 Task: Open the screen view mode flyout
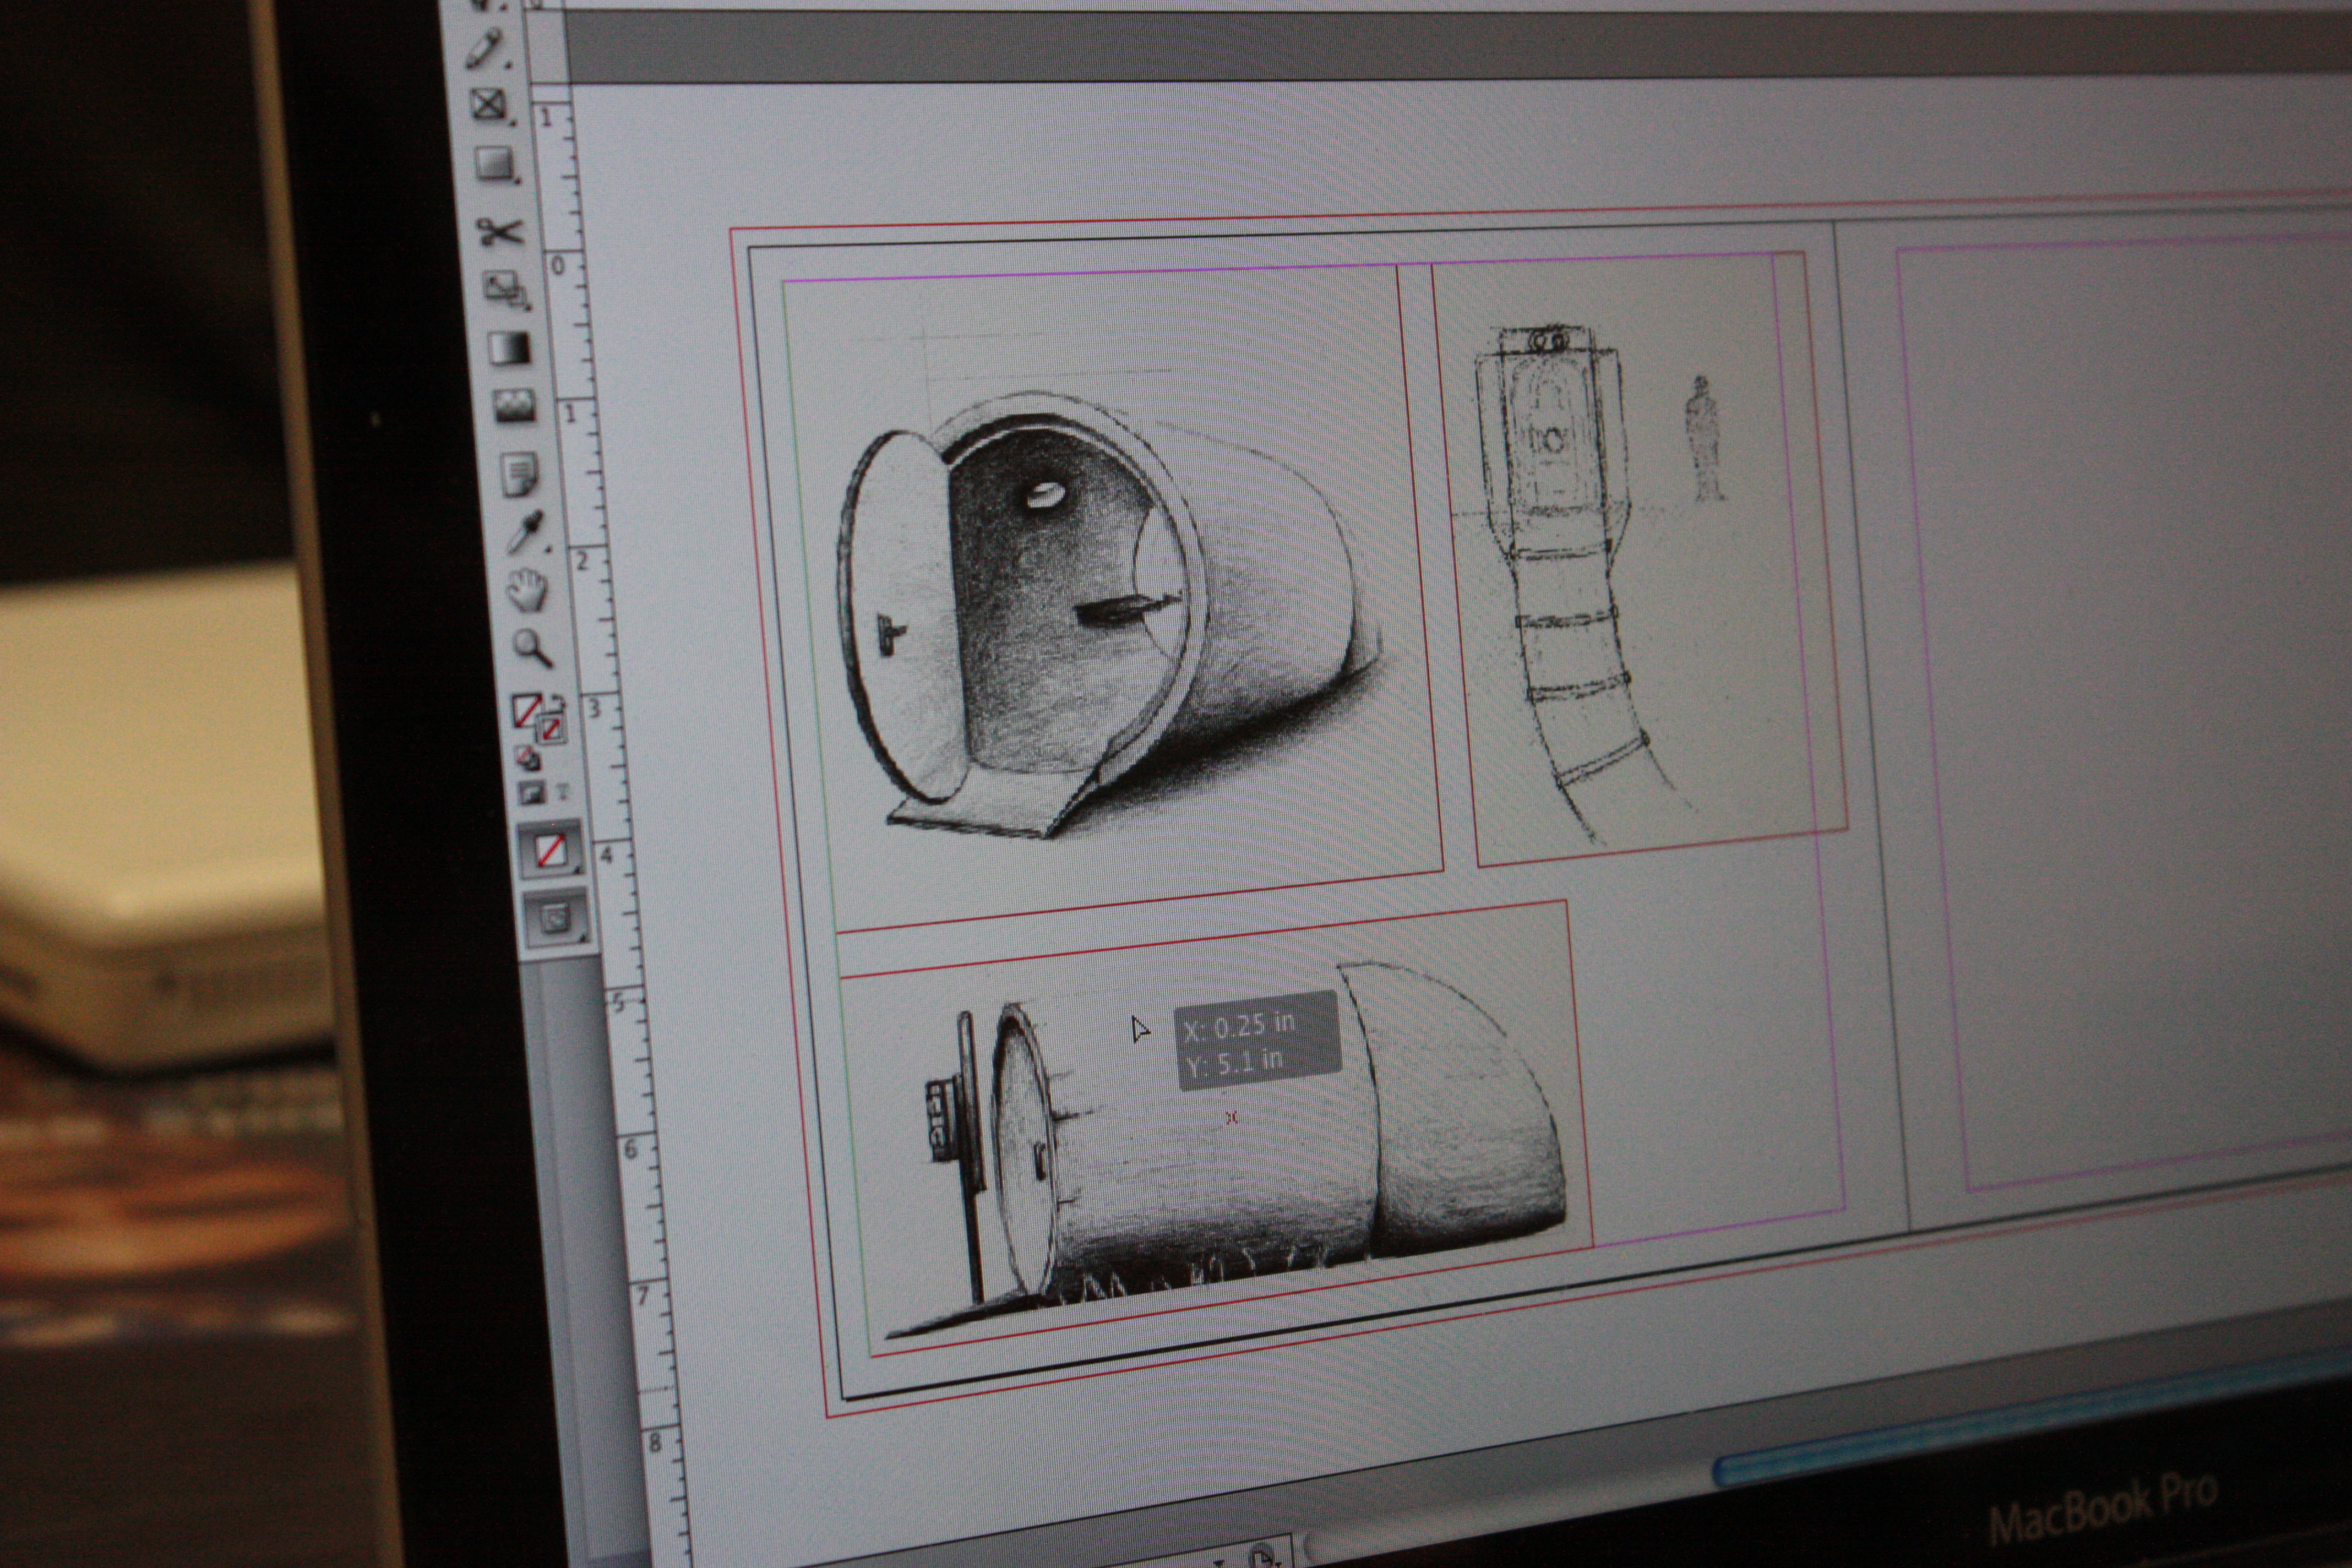[x=556, y=918]
